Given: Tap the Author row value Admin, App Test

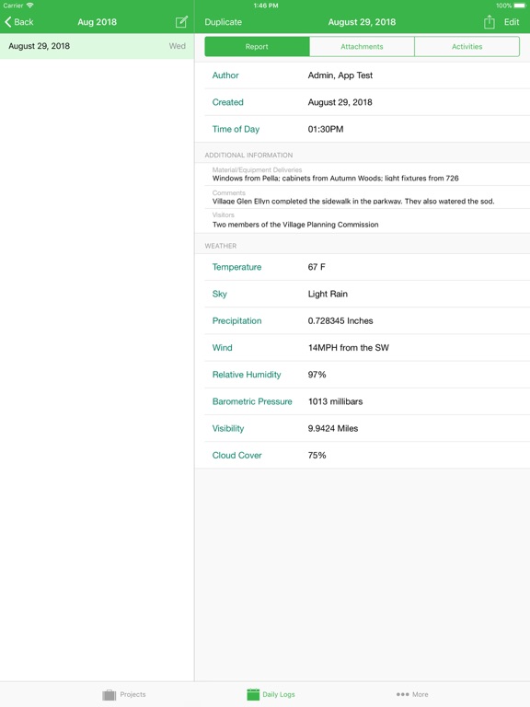Looking at the screenshot, I should point(340,75).
